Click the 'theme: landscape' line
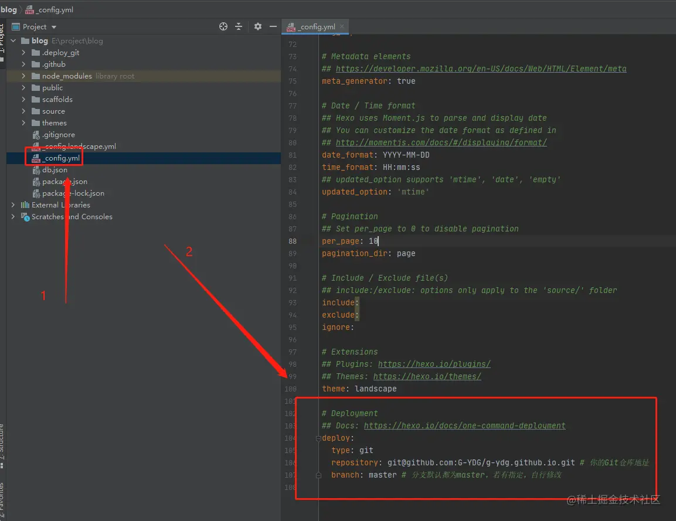The height and width of the screenshot is (521, 676). click(x=359, y=389)
